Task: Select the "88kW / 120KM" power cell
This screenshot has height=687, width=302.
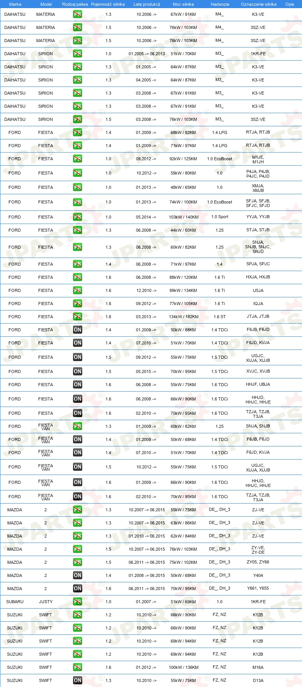Action: click(x=183, y=277)
